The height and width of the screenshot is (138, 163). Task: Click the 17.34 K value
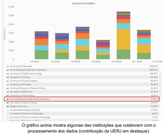(154, 110)
